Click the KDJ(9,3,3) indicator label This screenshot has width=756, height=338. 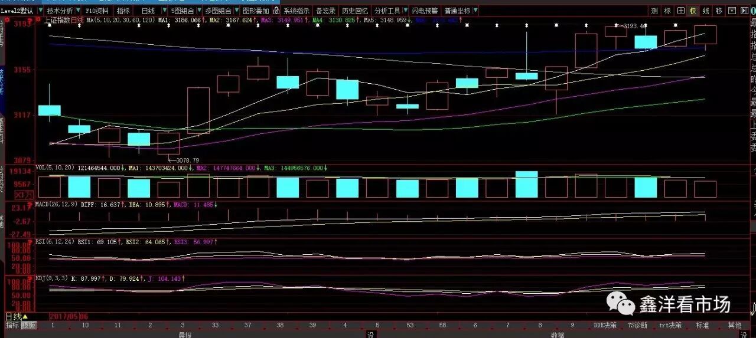[52, 278]
